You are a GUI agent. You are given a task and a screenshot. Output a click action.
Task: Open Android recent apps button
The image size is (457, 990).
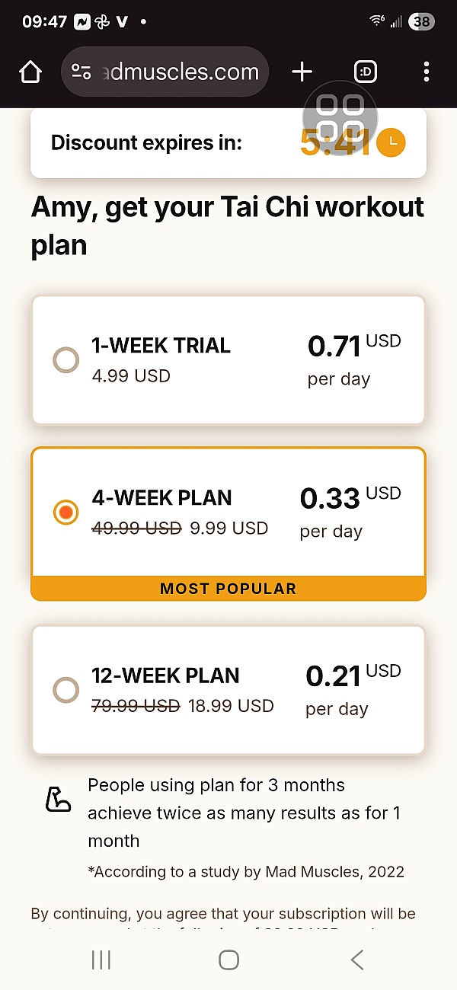101,960
